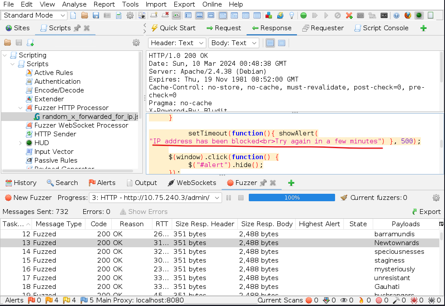The height and width of the screenshot is (306, 445).
Task: Click the New Fuzzer button
Action: 28,198
